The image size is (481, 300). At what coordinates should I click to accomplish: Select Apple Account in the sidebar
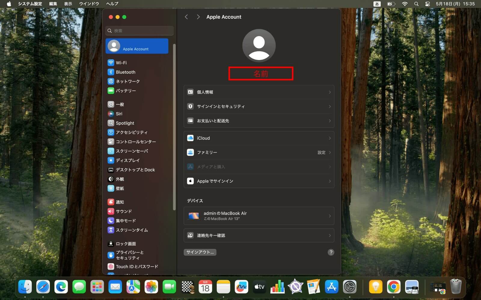click(137, 46)
